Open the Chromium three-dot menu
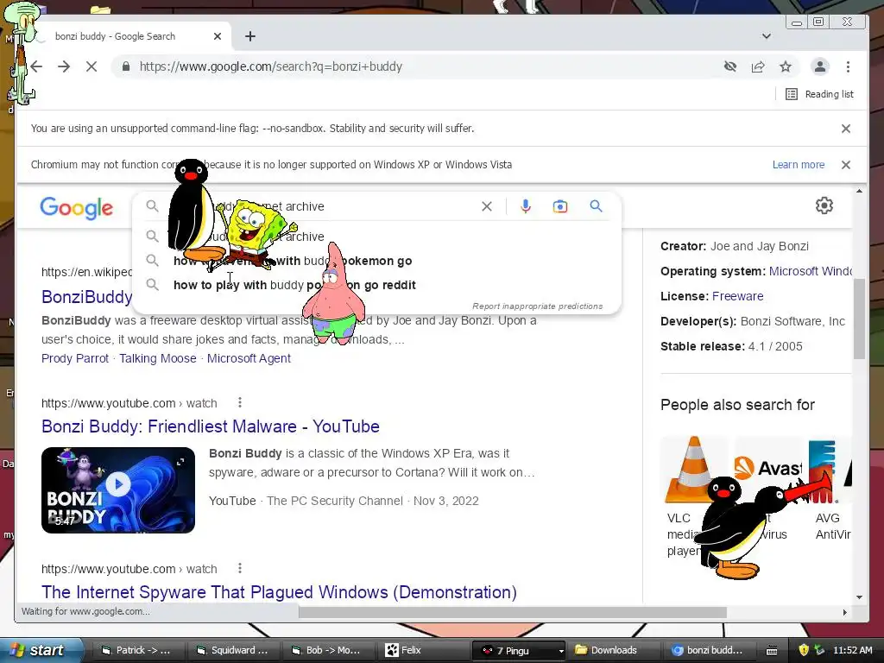 (x=848, y=66)
